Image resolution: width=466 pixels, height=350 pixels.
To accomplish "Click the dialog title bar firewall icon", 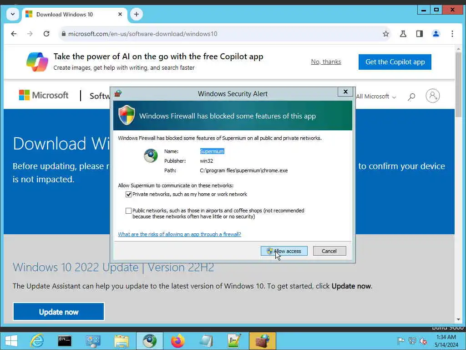I will click(118, 93).
